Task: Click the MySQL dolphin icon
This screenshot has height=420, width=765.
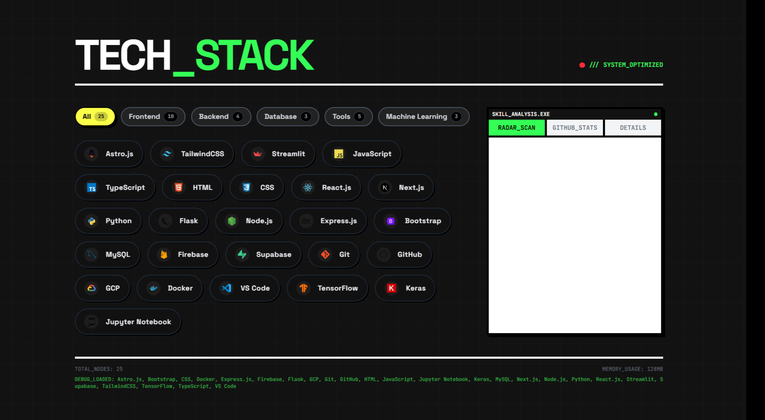Action: click(x=91, y=254)
